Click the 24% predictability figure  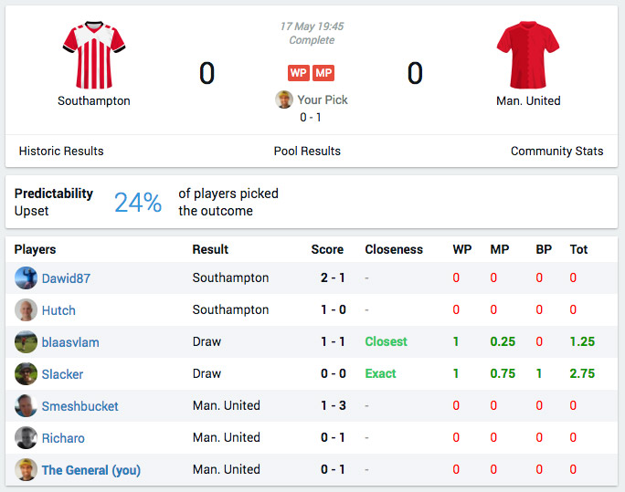[138, 203]
